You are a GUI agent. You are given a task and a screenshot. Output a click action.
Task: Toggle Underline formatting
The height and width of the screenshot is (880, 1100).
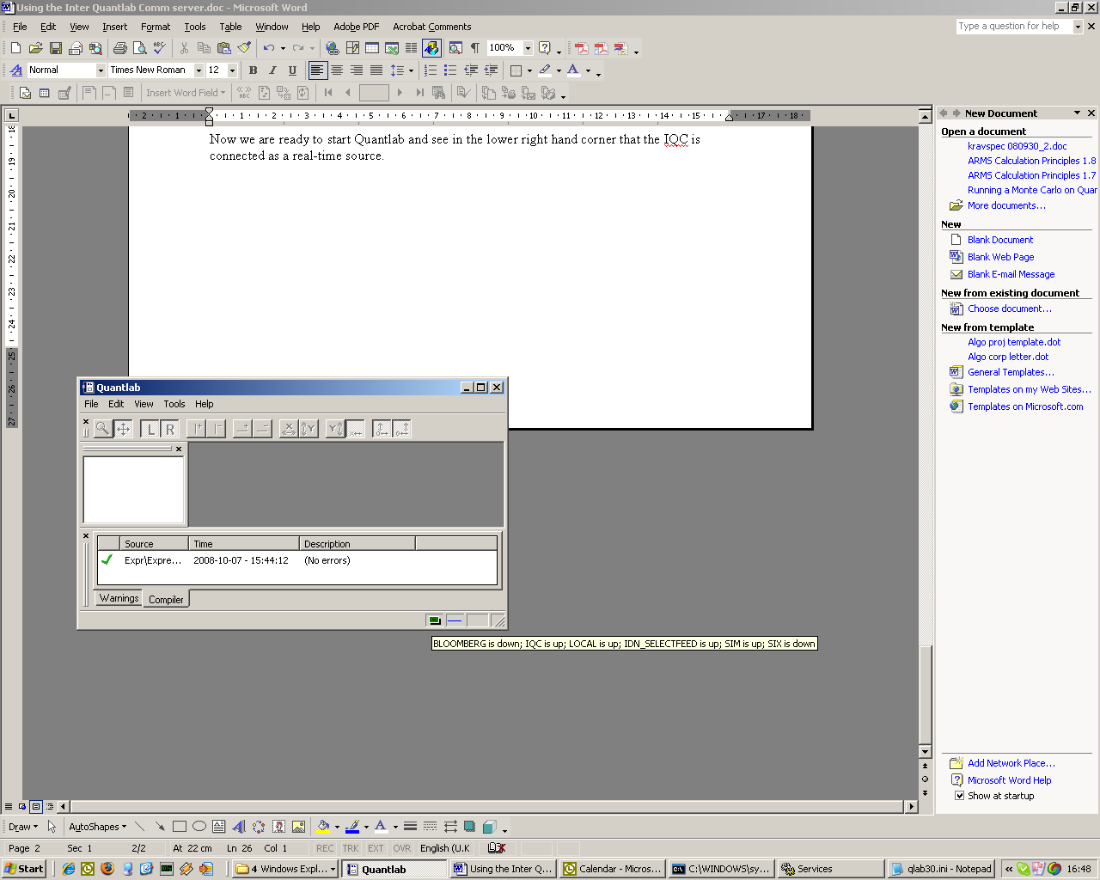[292, 70]
